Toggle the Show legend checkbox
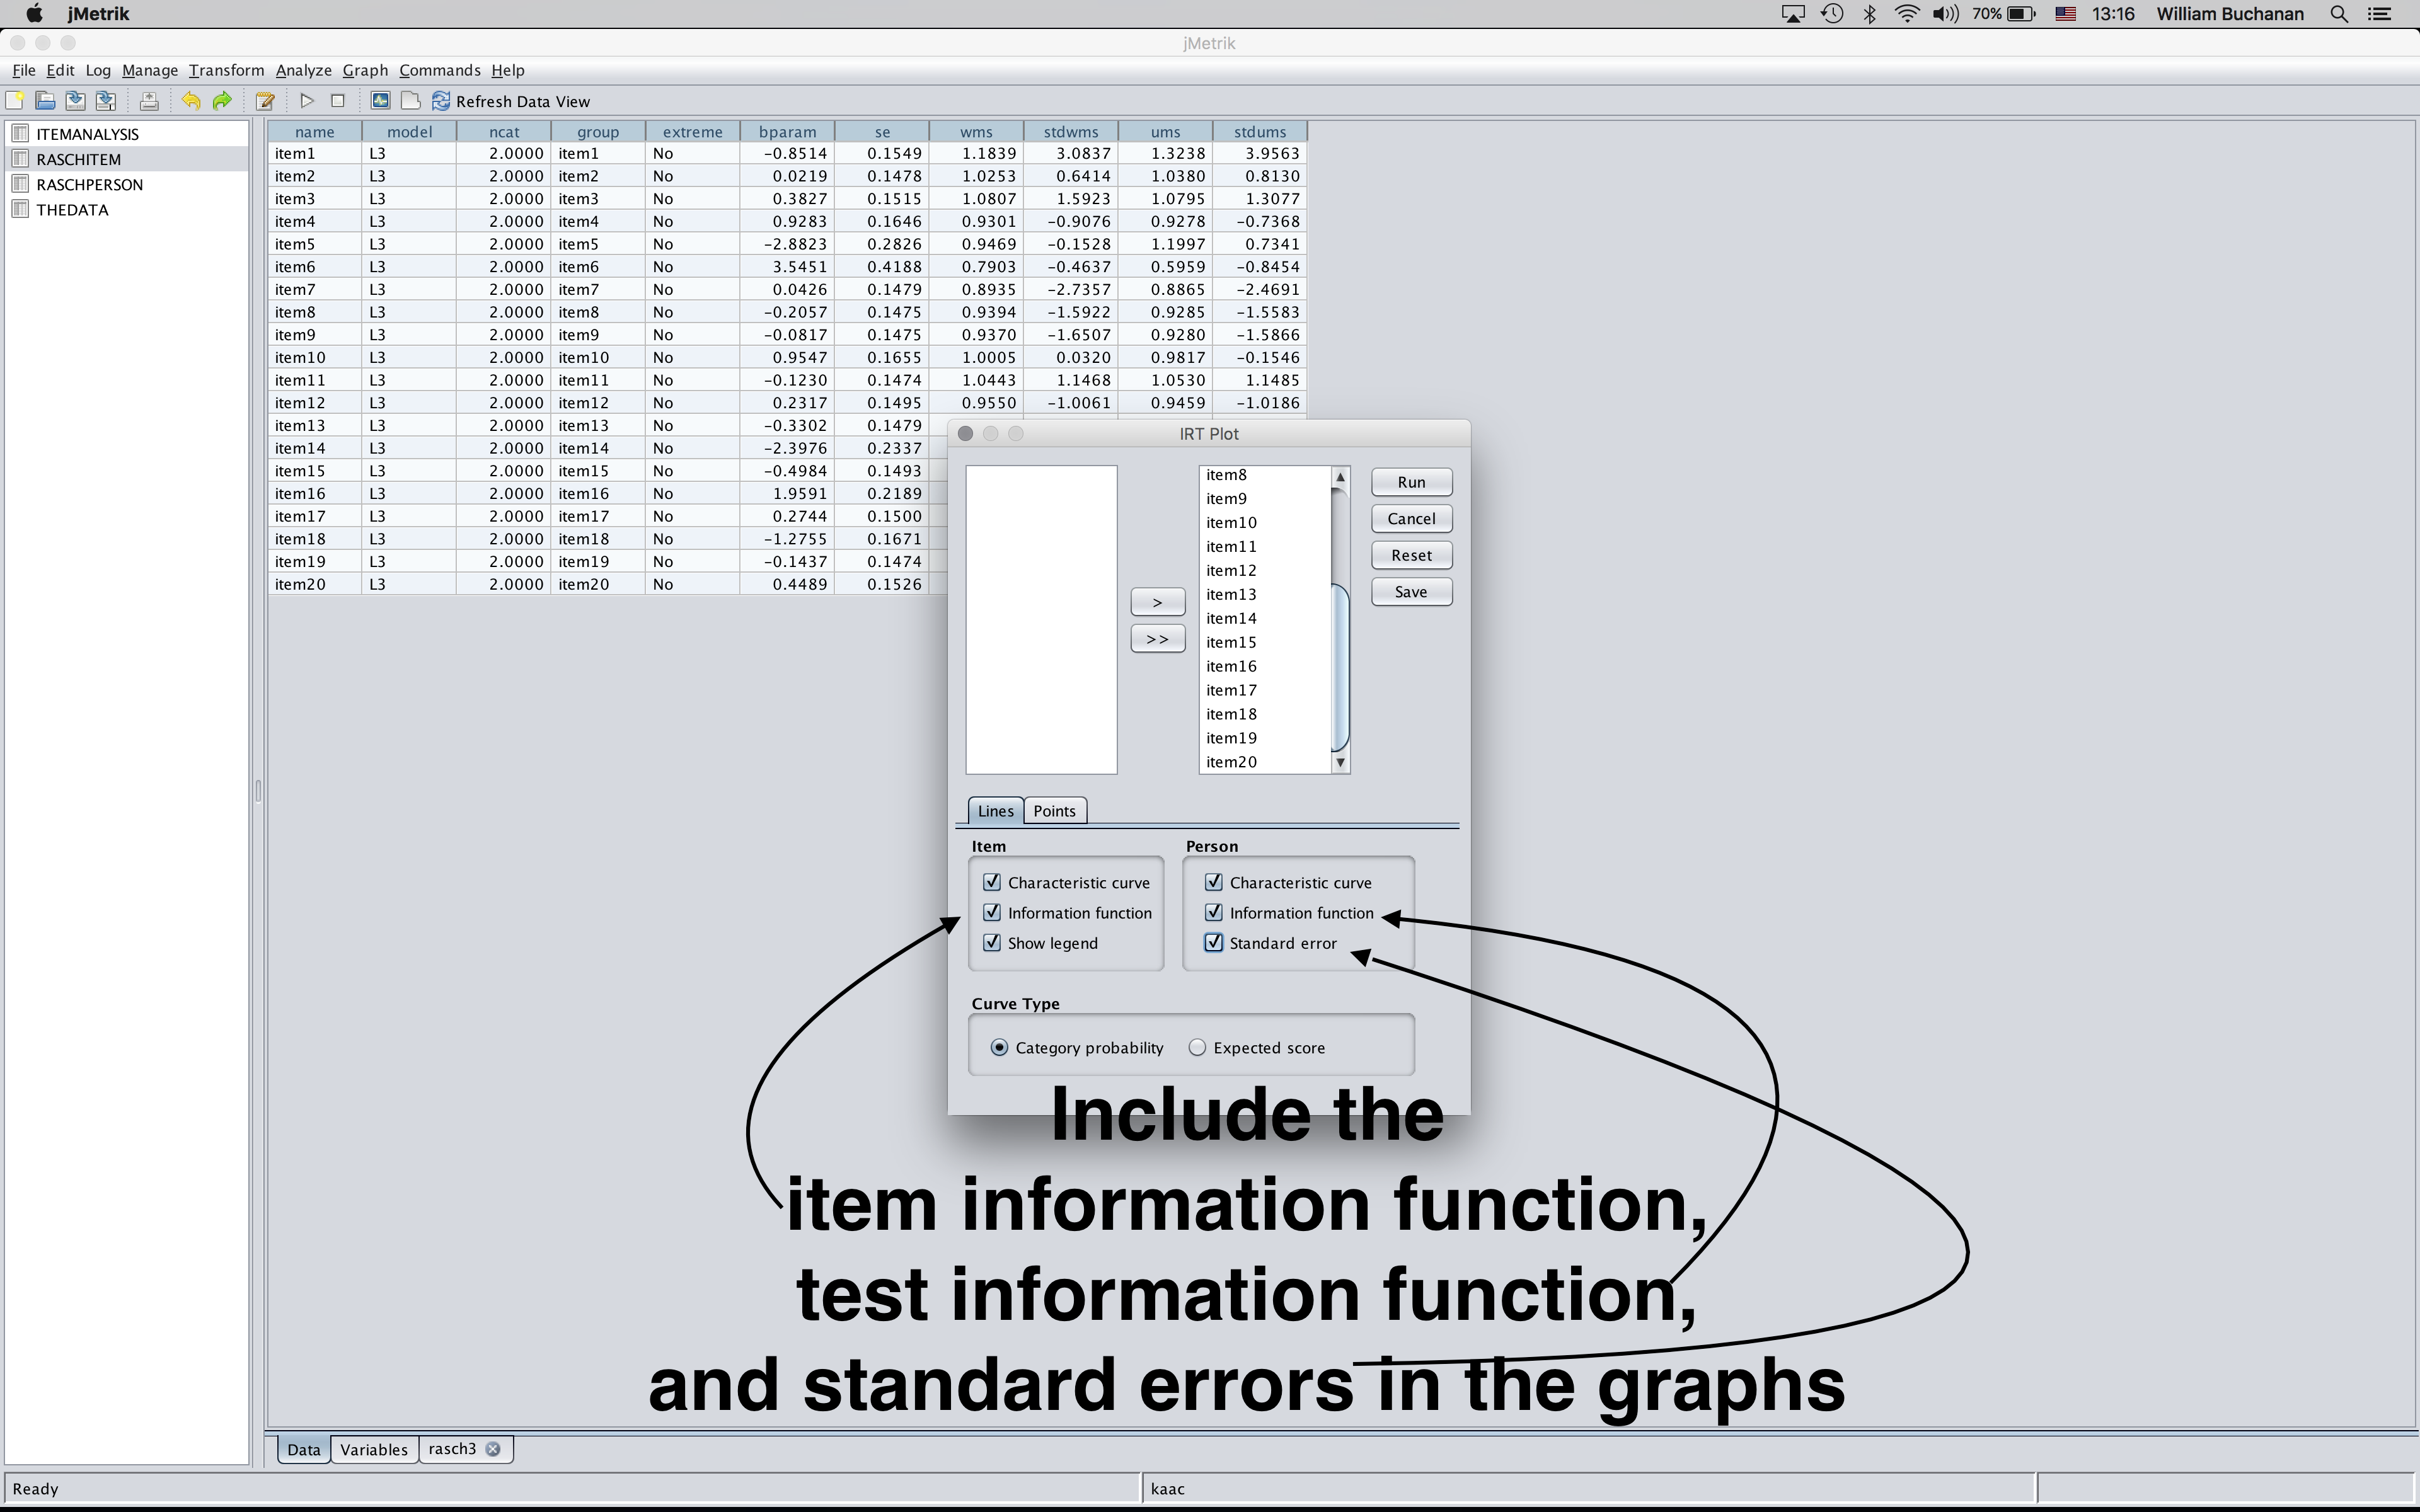2420x1512 pixels. tap(992, 942)
